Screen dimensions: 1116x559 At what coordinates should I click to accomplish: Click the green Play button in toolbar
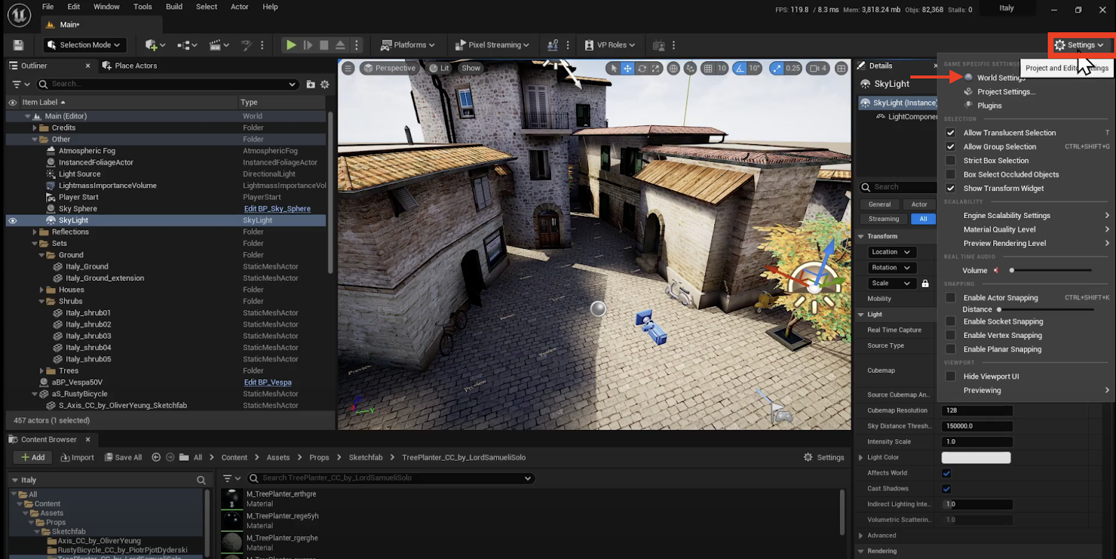[291, 45]
